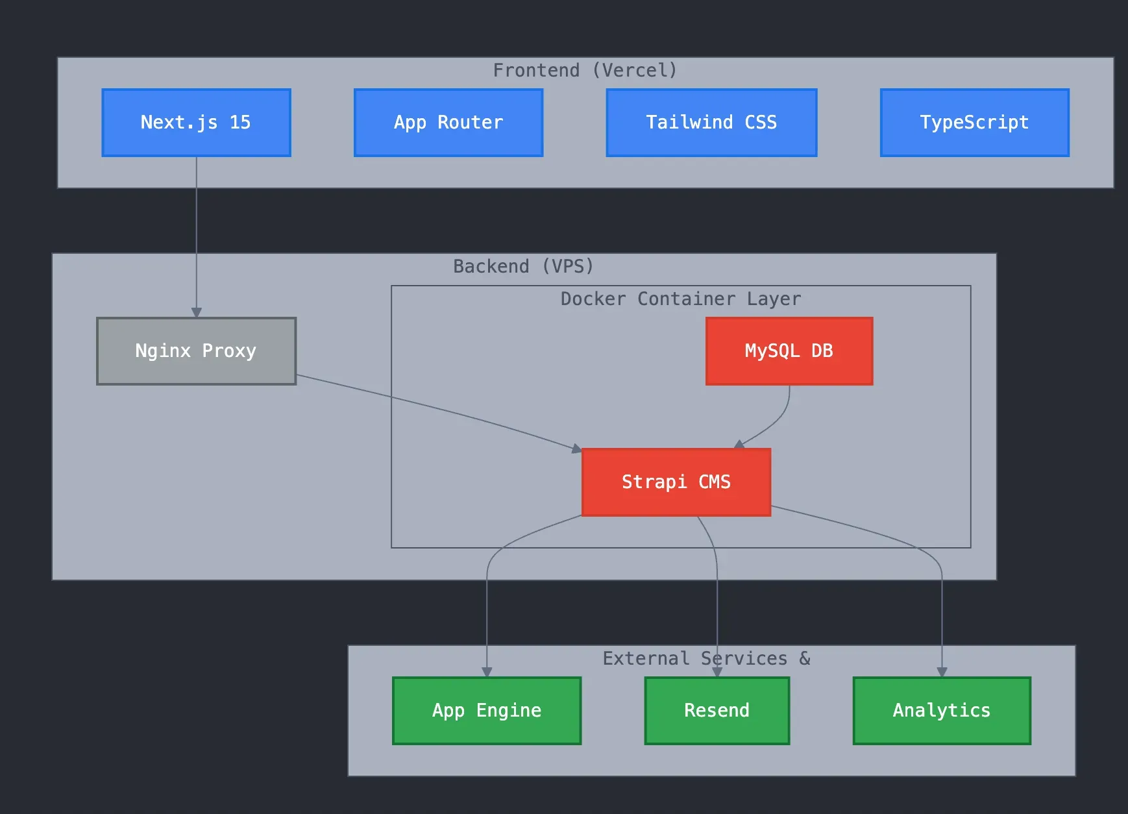
Task: Click the Frontend (Vercel) group title
Action: coord(585,70)
